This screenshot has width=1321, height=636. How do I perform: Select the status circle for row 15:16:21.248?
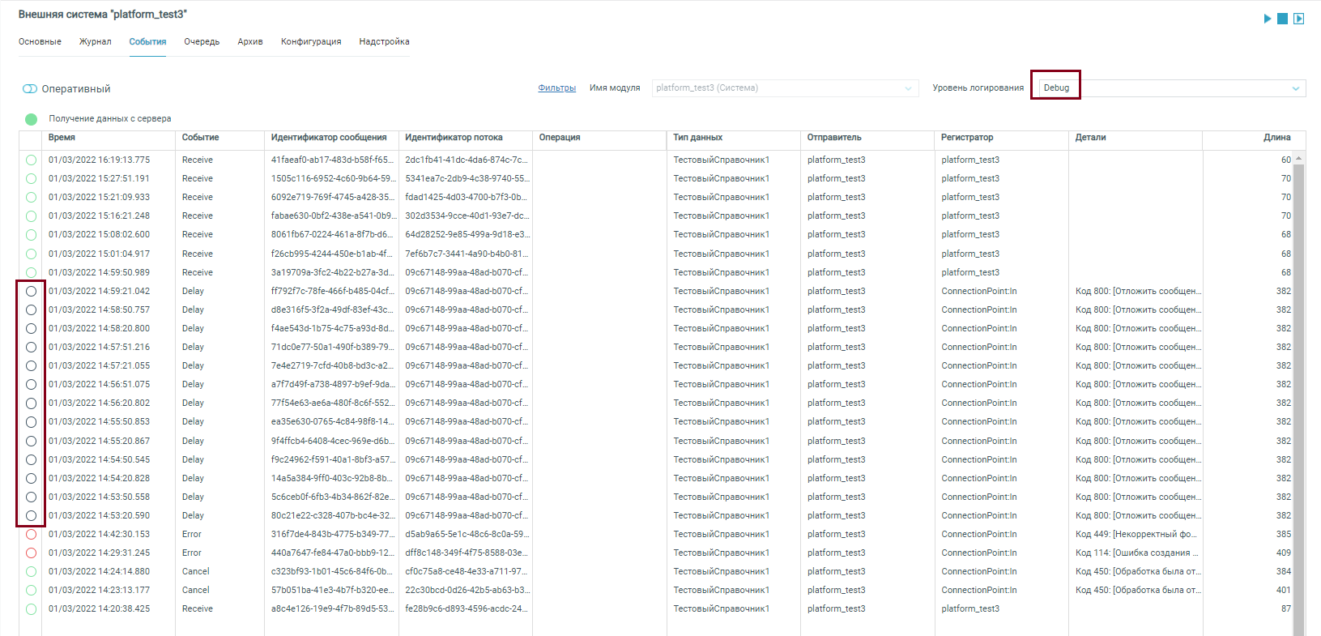click(x=31, y=216)
